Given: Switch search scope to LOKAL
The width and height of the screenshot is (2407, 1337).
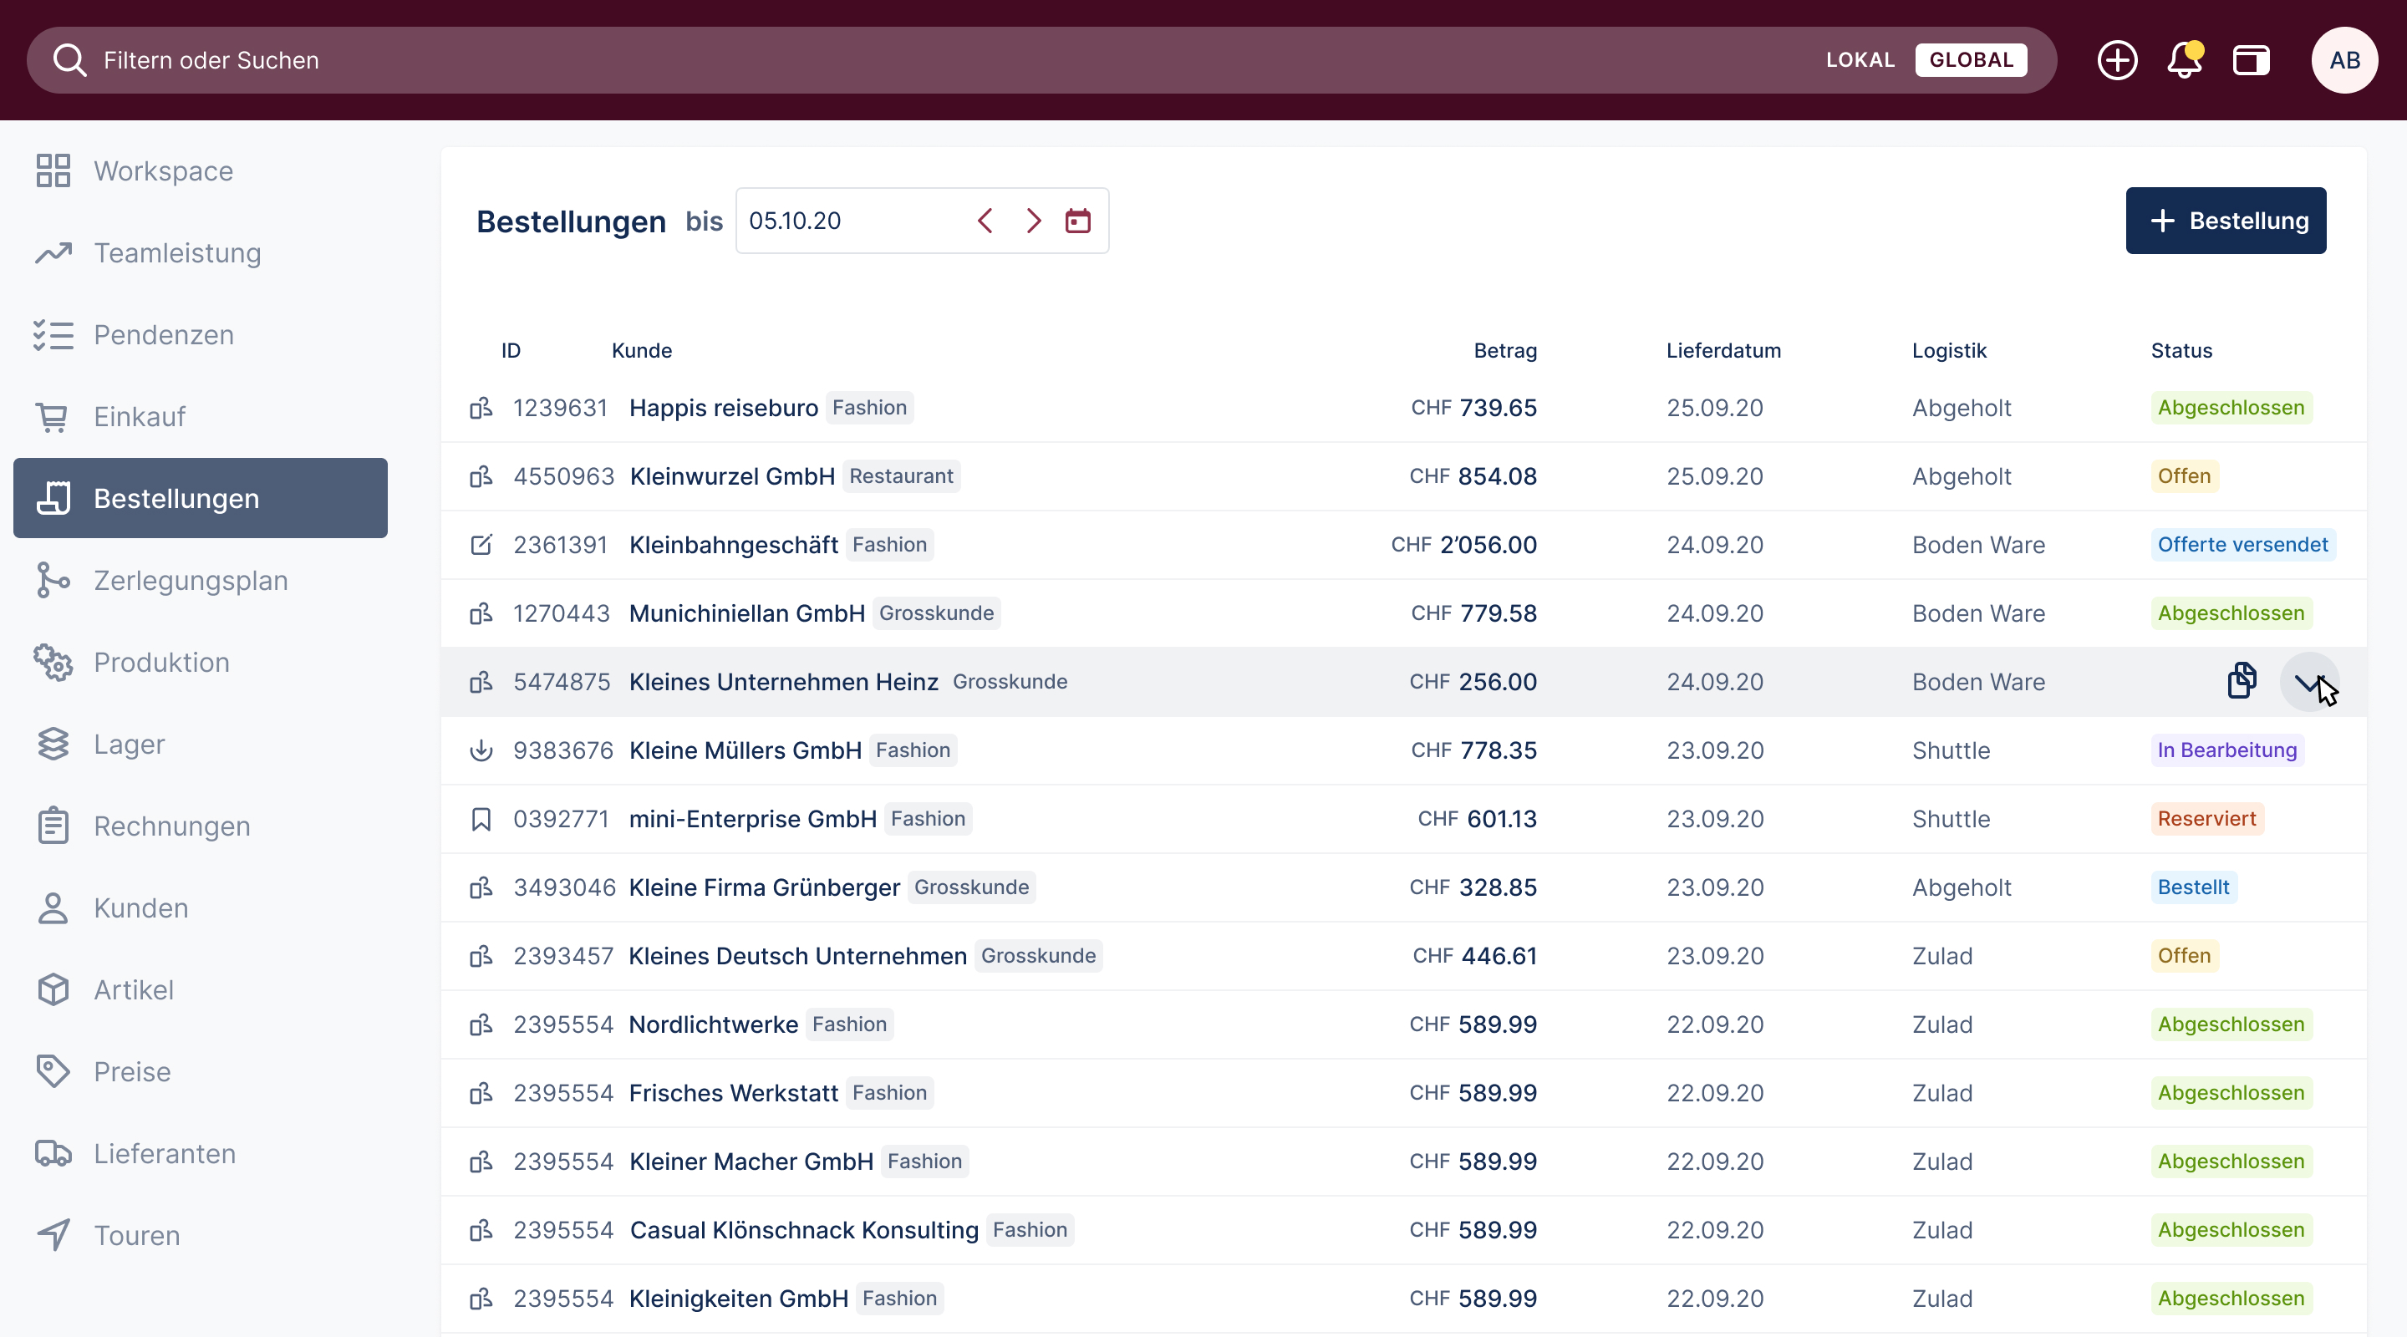Looking at the screenshot, I should (1860, 60).
